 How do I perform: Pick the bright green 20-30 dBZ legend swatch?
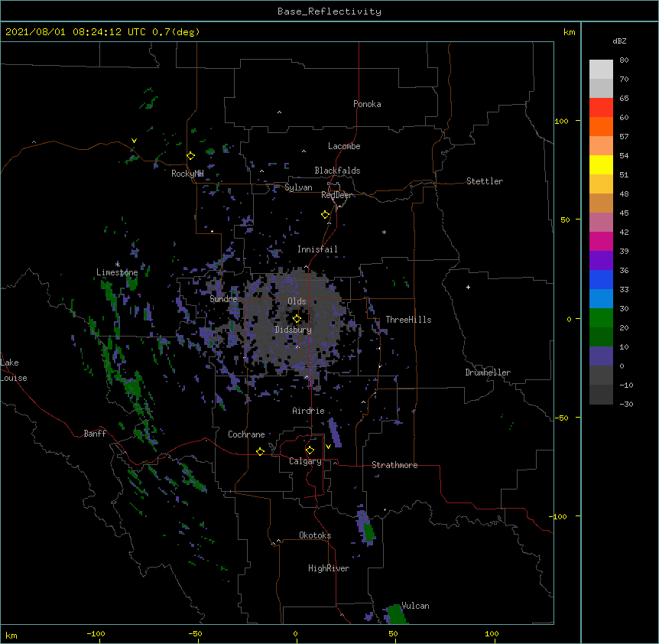[601, 318]
